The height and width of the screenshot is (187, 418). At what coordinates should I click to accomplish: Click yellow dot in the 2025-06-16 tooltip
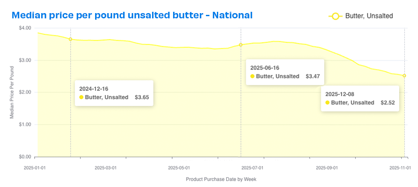[252, 76]
